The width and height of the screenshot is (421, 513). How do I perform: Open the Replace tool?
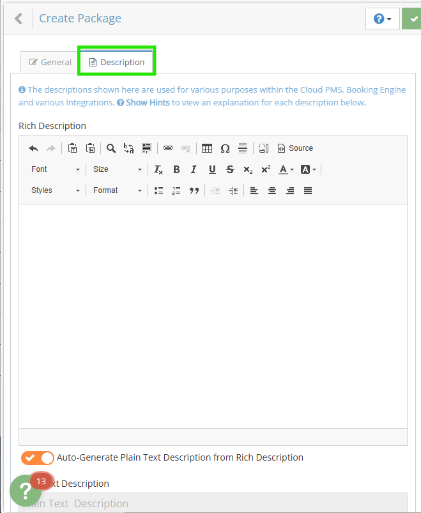(x=128, y=148)
